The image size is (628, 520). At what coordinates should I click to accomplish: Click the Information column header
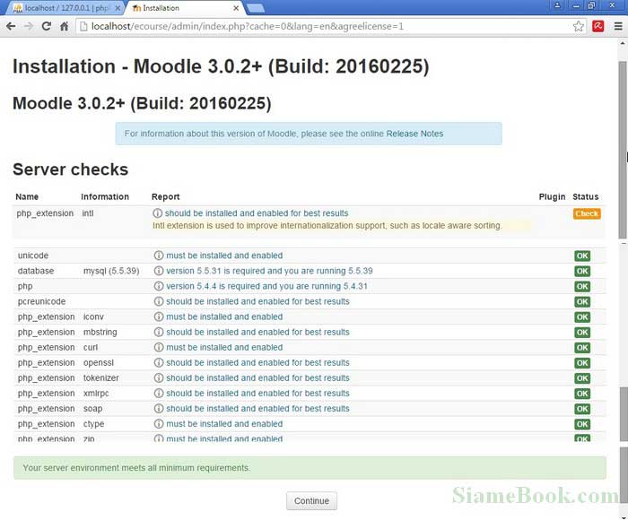tap(105, 197)
